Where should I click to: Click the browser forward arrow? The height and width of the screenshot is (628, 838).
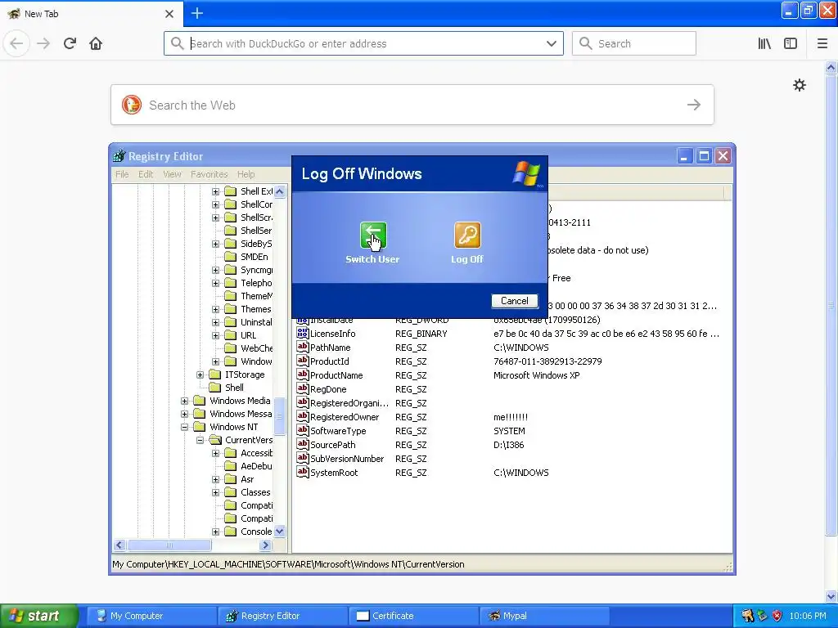point(43,43)
